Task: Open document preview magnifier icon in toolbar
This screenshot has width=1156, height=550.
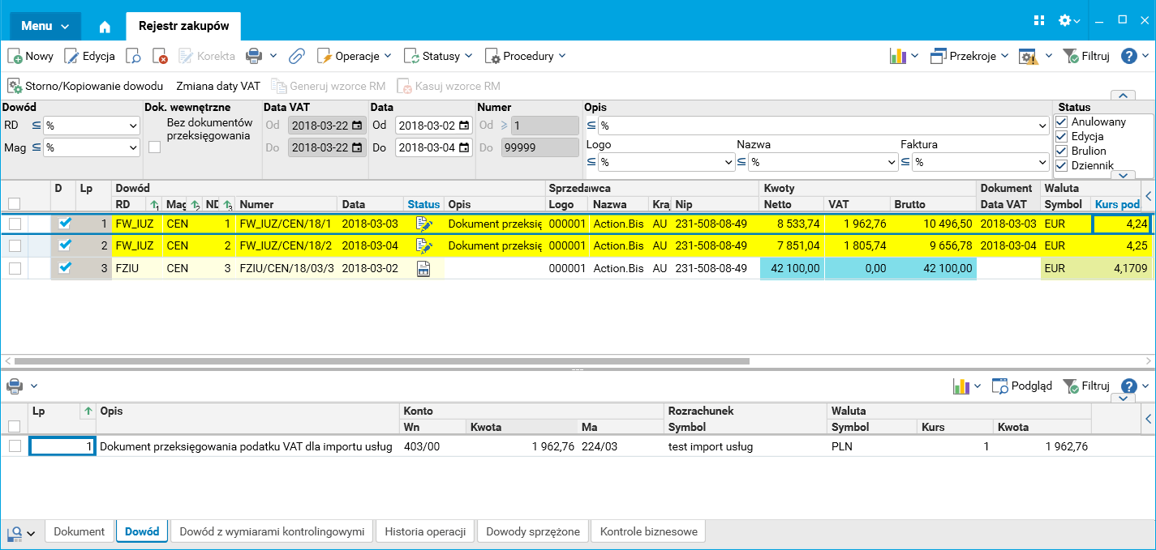Action: (x=134, y=57)
